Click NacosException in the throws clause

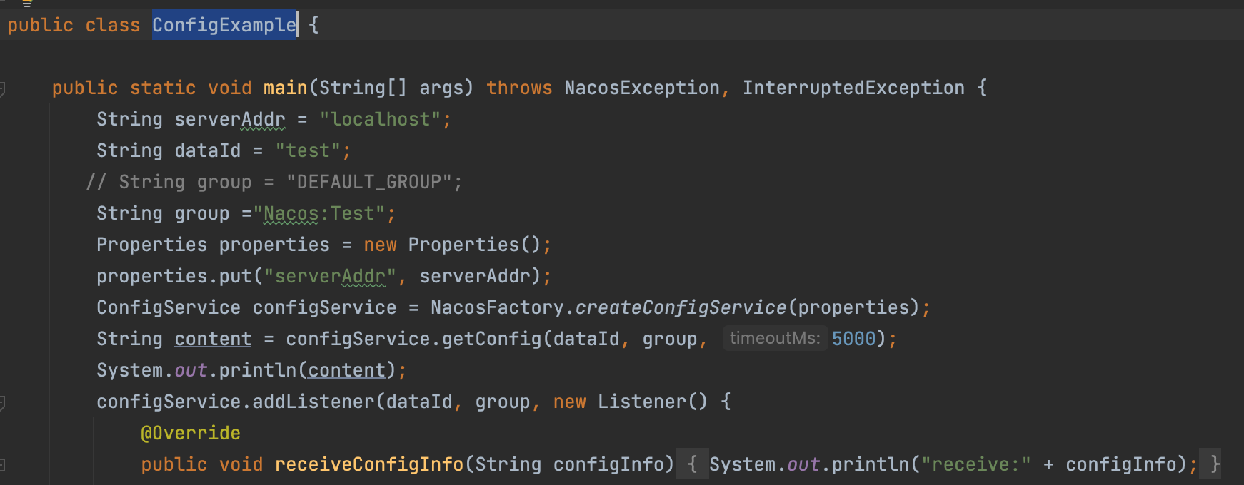point(642,88)
